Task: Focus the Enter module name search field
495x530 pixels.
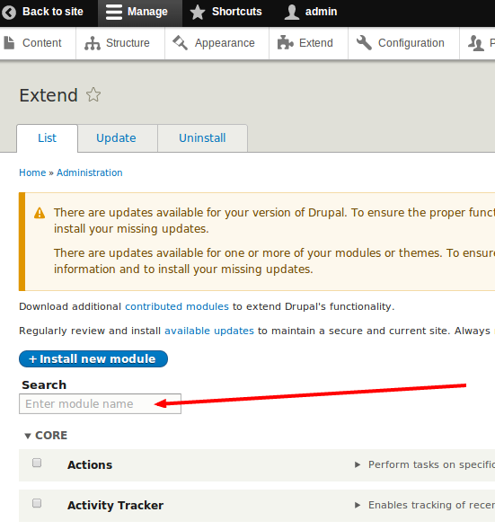Action: click(100, 404)
